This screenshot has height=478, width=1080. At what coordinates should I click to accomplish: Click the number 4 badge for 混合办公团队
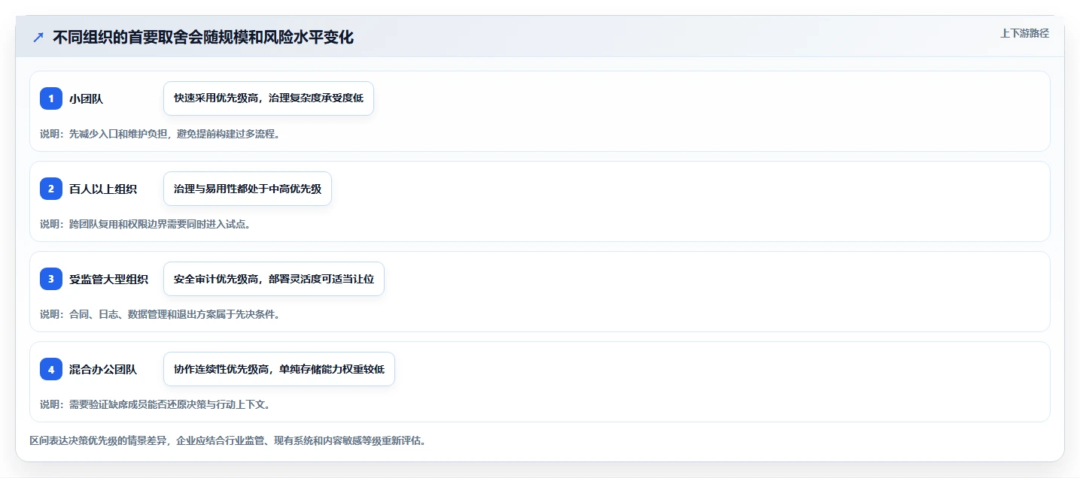tap(51, 369)
